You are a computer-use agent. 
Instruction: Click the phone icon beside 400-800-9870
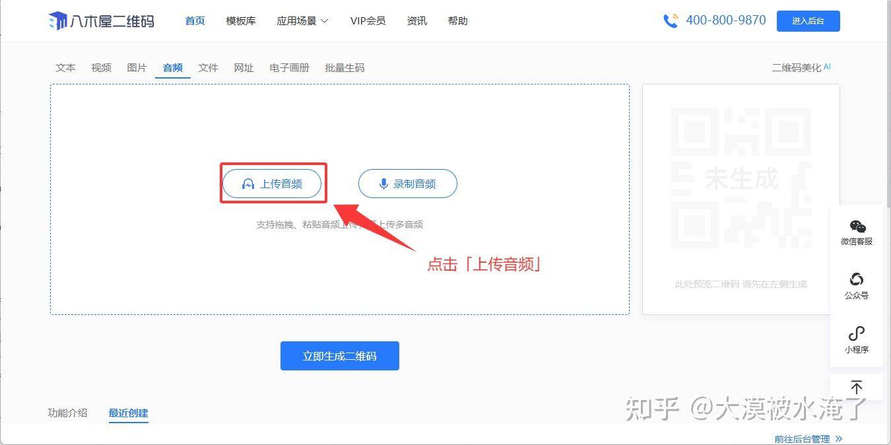pos(671,21)
